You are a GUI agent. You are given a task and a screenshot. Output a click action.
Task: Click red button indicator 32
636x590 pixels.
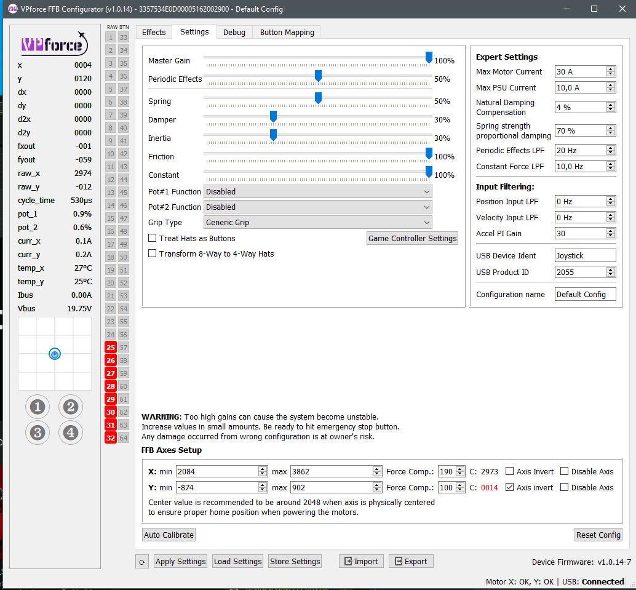(x=111, y=438)
